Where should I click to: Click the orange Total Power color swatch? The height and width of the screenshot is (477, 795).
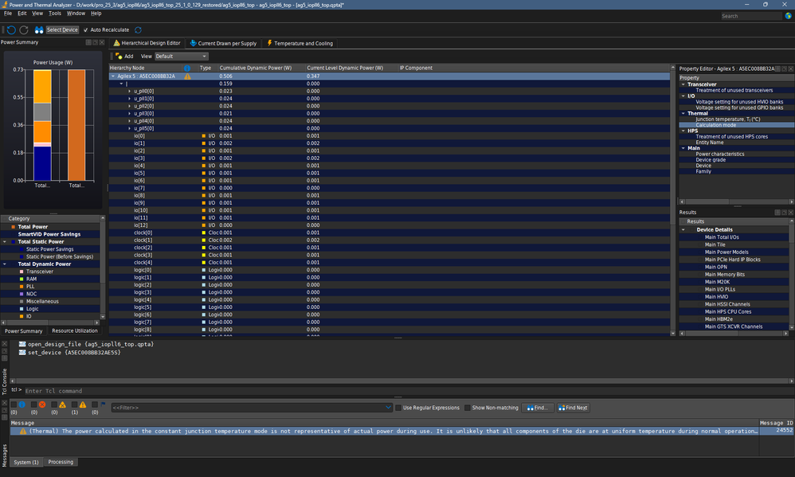(13, 227)
